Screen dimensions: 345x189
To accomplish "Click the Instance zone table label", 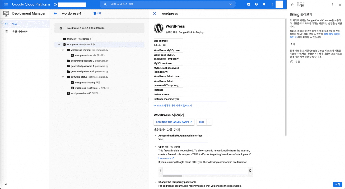I will click(x=161, y=95).
